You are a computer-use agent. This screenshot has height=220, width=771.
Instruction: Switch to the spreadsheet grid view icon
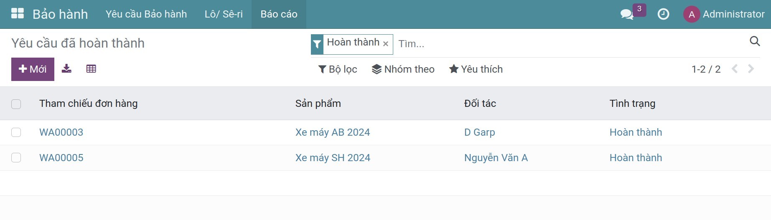[91, 69]
